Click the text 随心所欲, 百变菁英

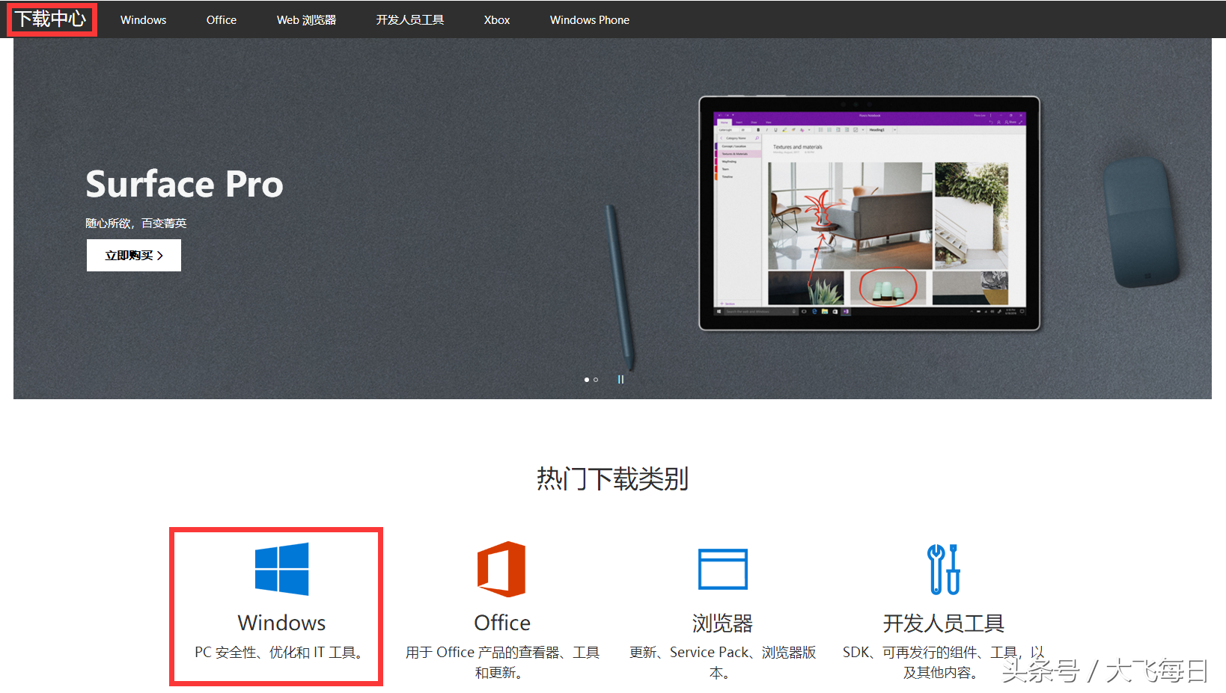136,223
